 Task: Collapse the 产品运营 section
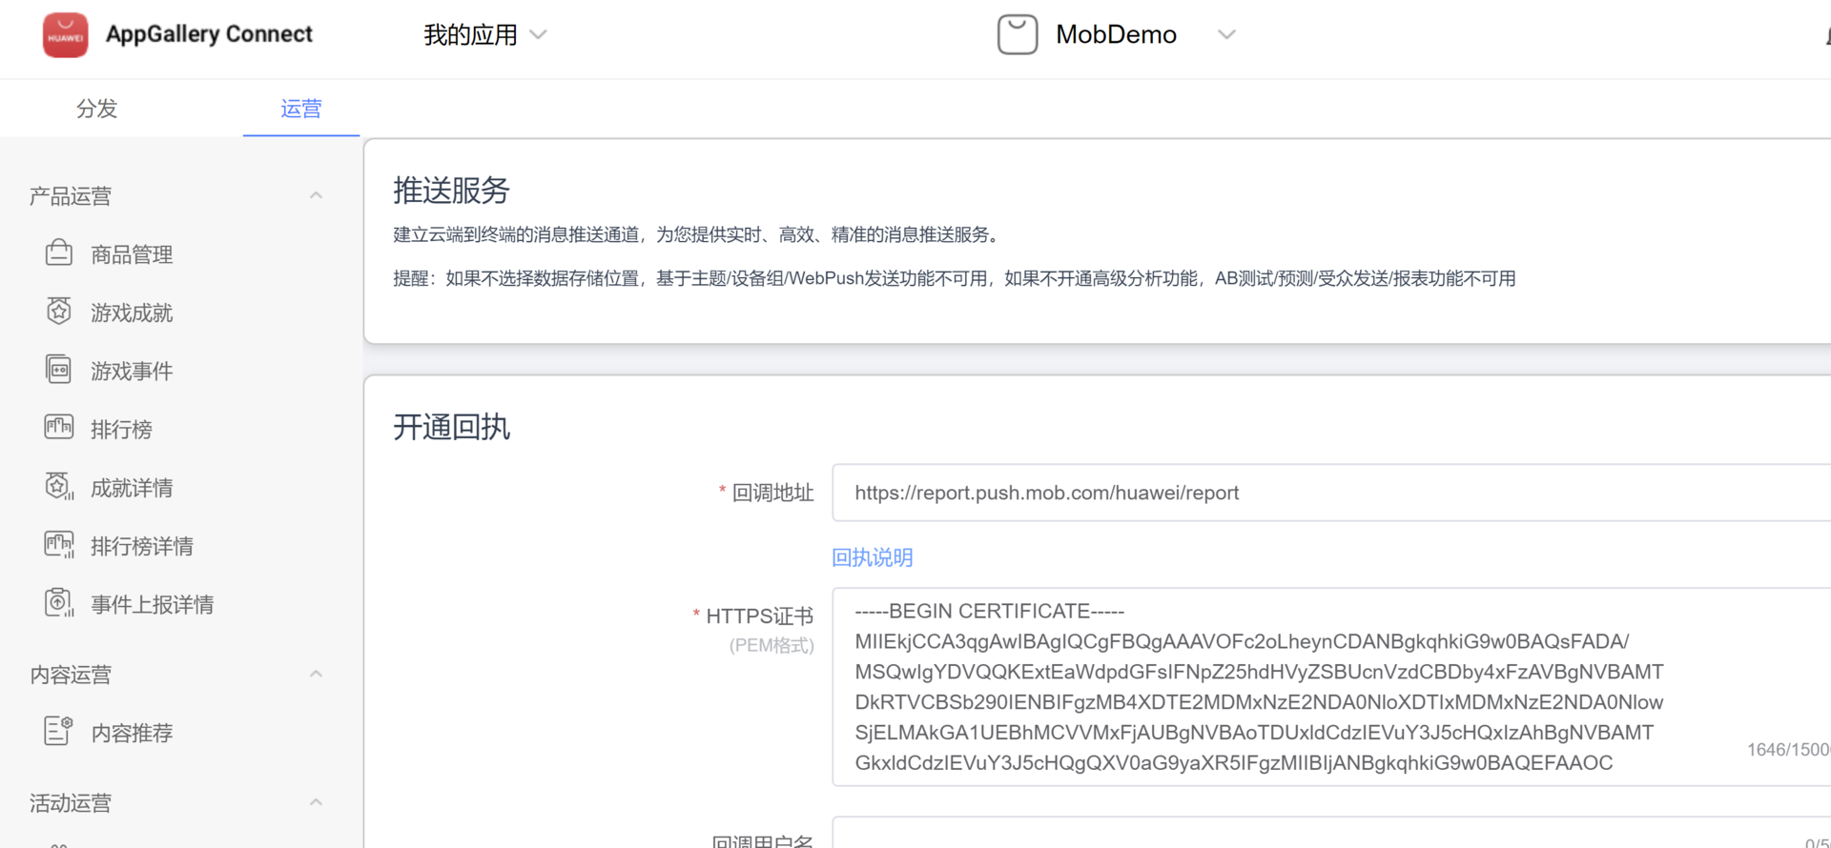pyautogui.click(x=316, y=195)
